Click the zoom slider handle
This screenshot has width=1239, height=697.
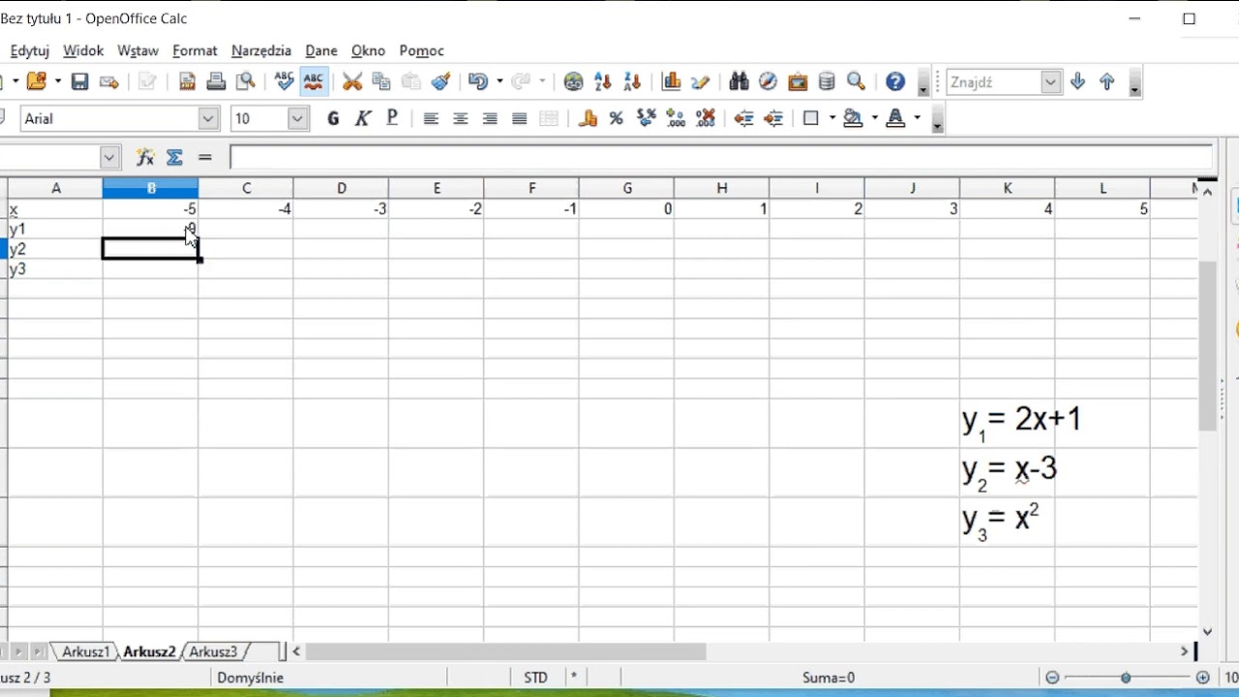pos(1126,678)
